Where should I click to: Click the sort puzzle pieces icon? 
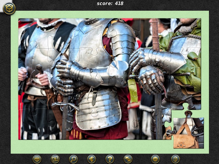pos(92,159)
